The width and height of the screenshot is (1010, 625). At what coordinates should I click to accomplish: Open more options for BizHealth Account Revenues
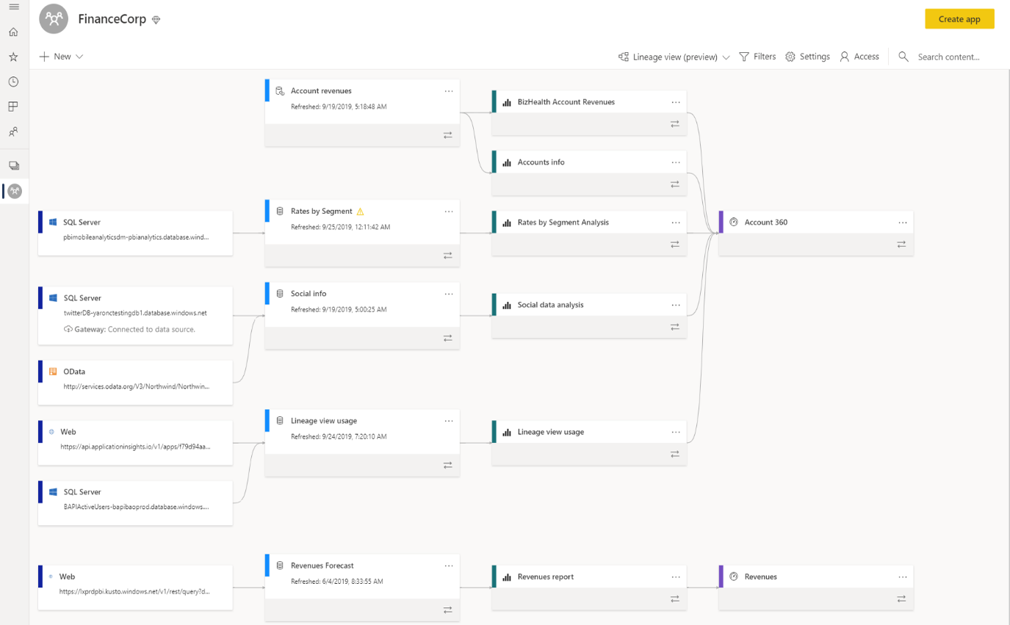coord(676,102)
